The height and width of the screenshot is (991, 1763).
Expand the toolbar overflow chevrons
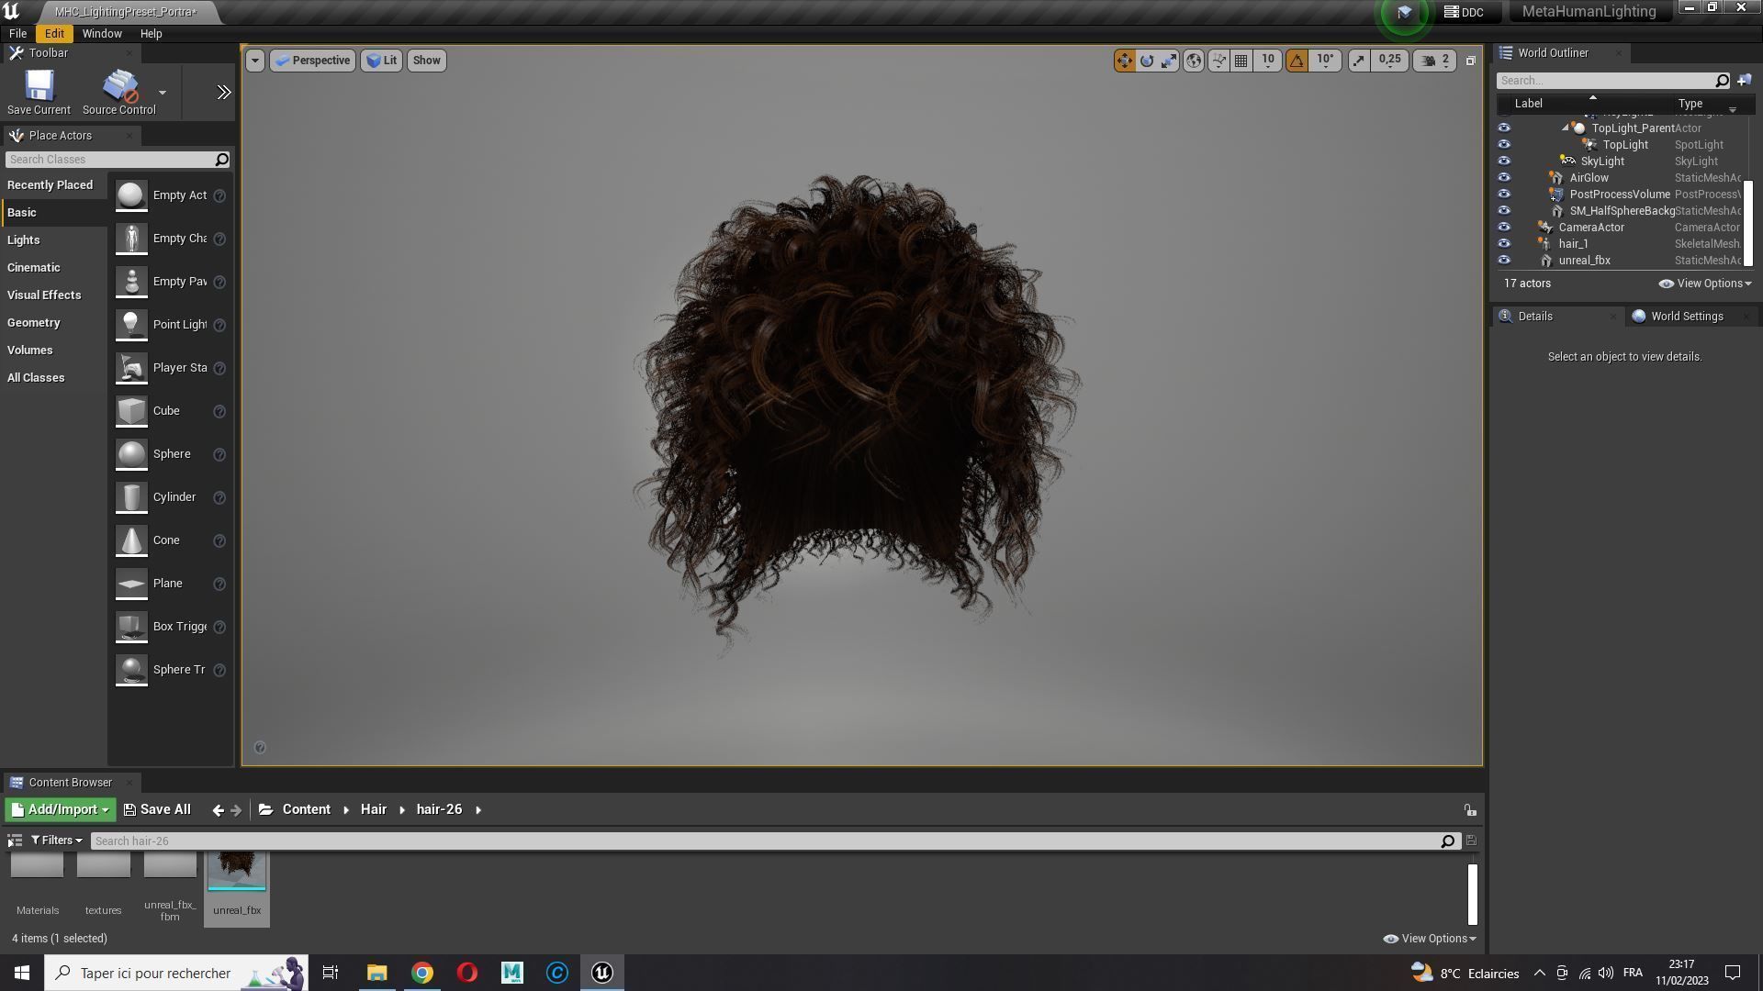click(x=223, y=93)
